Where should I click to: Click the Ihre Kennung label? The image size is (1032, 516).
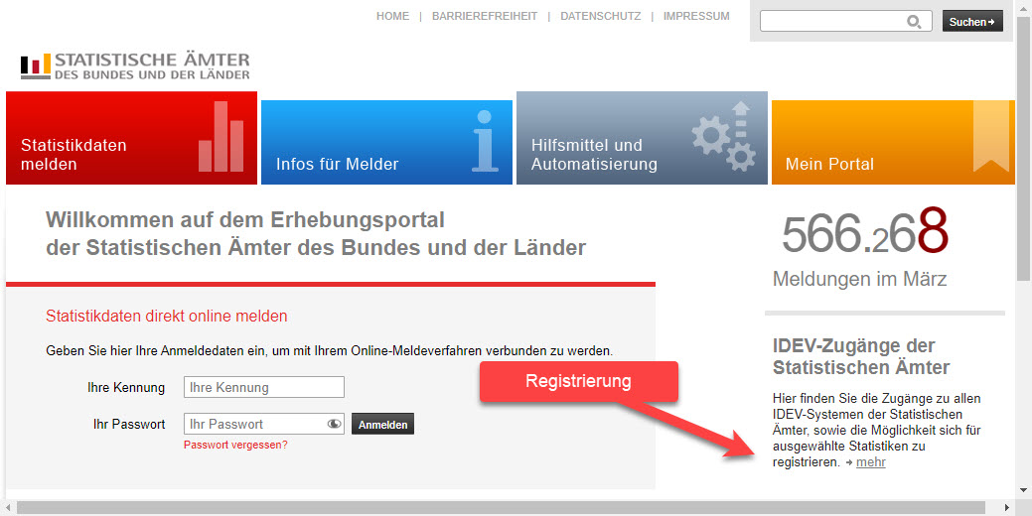[x=126, y=387]
